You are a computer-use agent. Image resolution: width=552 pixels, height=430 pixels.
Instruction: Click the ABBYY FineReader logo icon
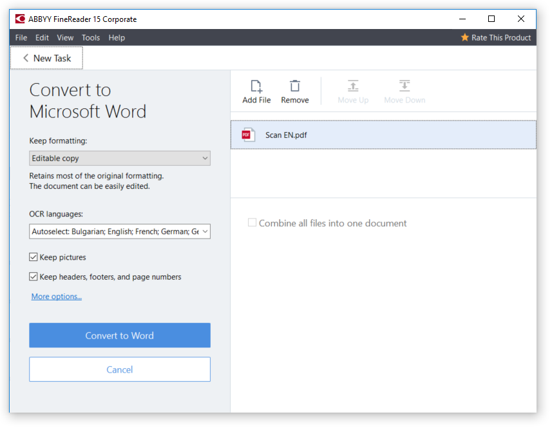pyautogui.click(x=20, y=19)
